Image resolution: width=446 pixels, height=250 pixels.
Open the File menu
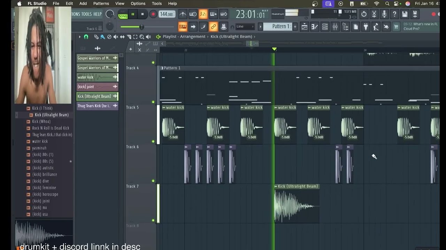coord(56,3)
